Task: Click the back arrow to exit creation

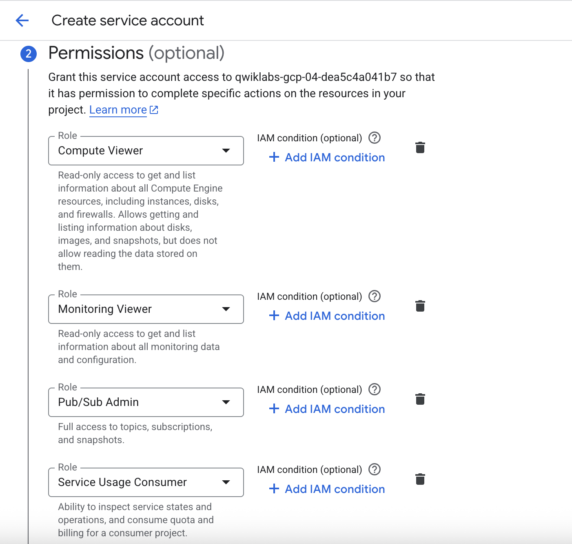Action: tap(22, 20)
